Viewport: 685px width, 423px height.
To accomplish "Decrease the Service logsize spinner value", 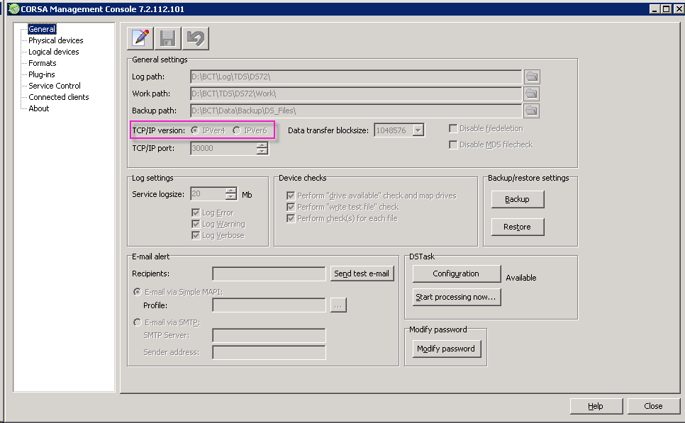I will click(230, 197).
